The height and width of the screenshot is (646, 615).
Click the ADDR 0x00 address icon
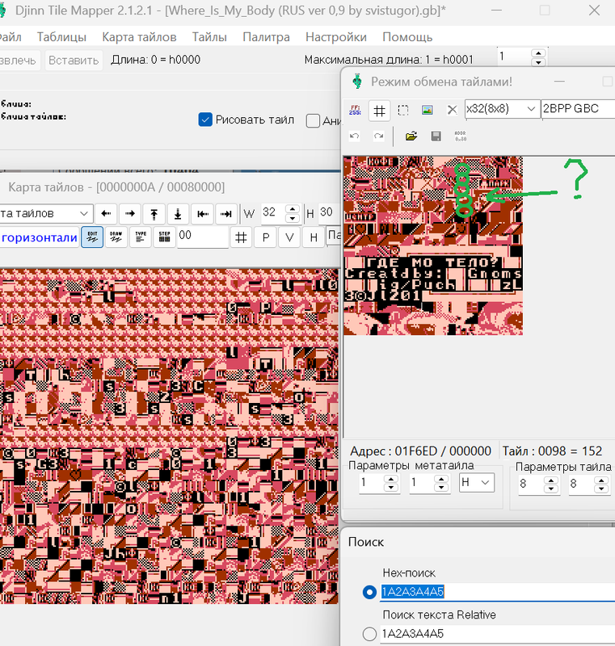point(461,136)
